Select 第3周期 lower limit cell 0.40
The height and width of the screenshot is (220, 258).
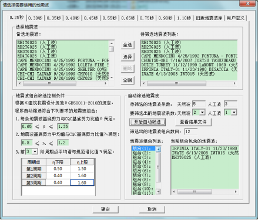(x=58, y=182)
